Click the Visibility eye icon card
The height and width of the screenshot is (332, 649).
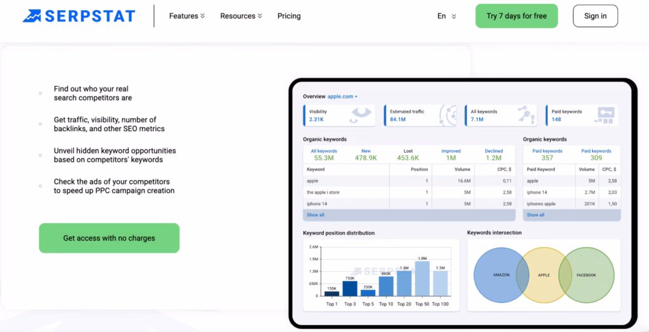pos(361,115)
